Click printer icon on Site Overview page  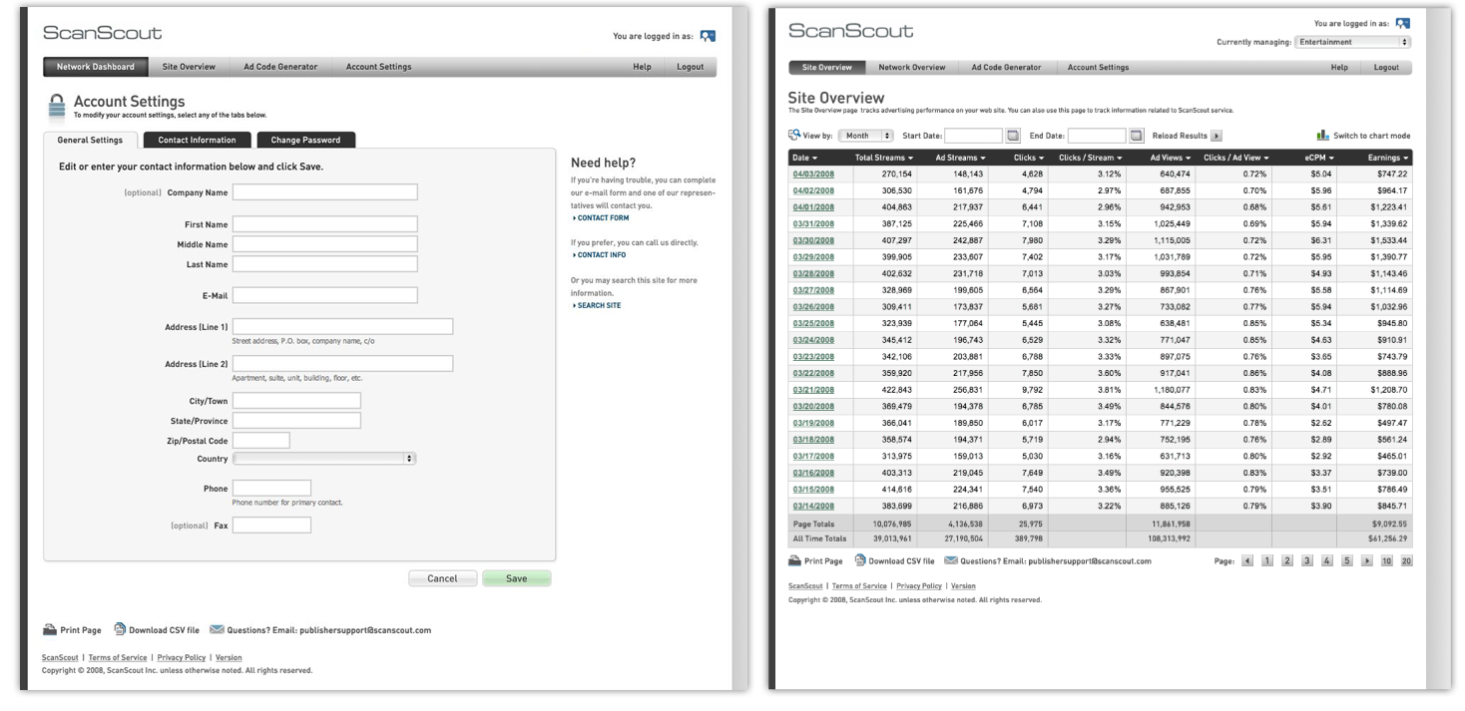click(795, 560)
